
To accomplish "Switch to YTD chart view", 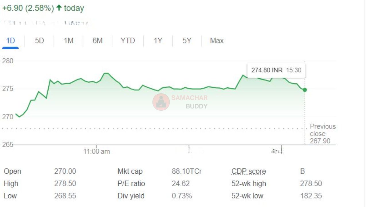I will (128, 41).
